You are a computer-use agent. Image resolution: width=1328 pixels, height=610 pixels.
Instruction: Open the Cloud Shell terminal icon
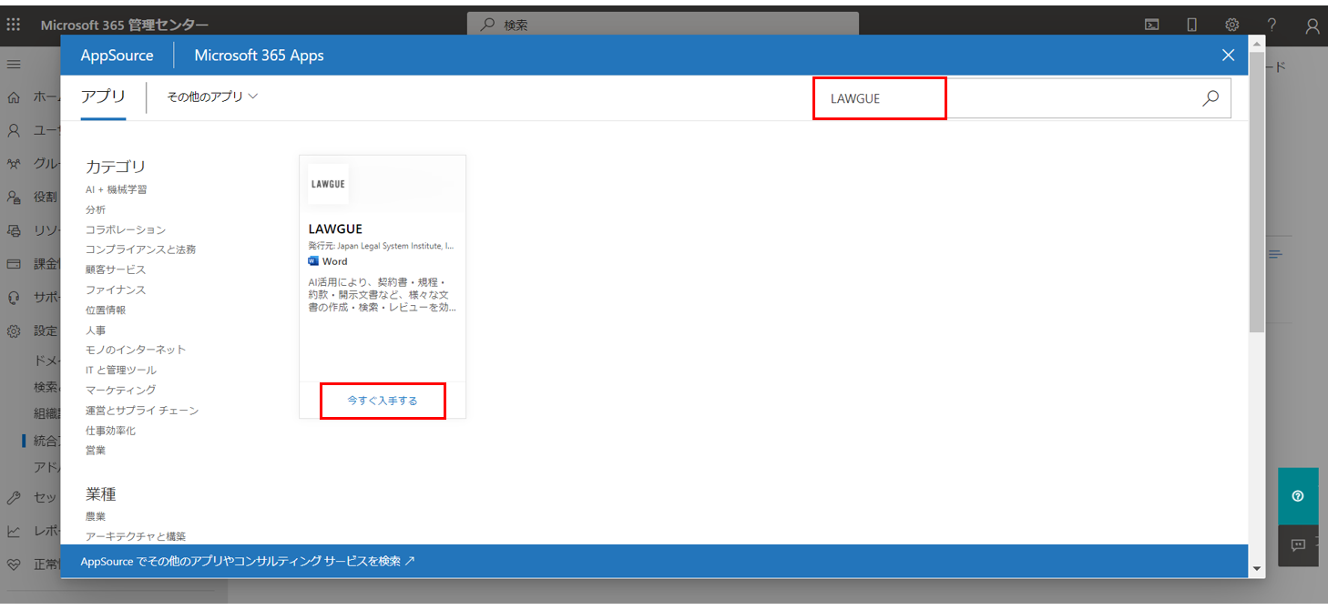point(1151,25)
